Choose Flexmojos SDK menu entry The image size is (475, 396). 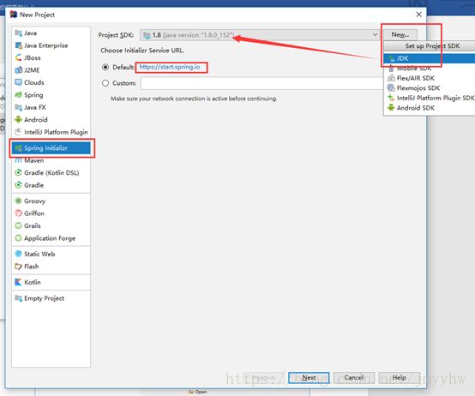(x=430, y=87)
